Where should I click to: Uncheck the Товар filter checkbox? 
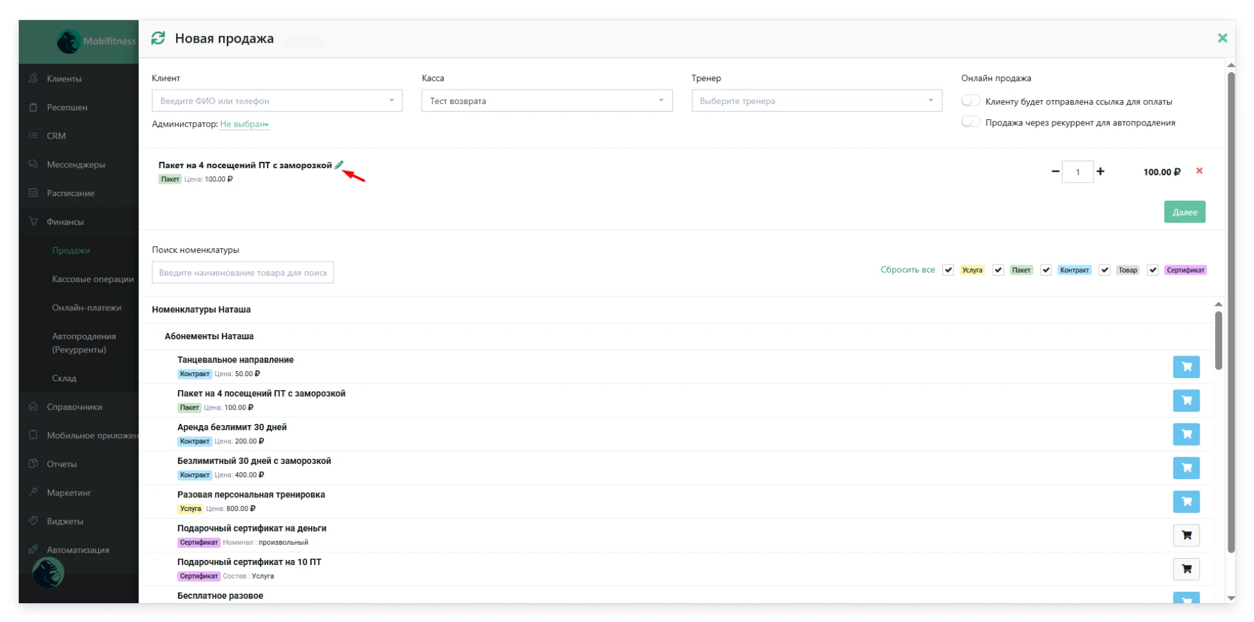(1105, 270)
